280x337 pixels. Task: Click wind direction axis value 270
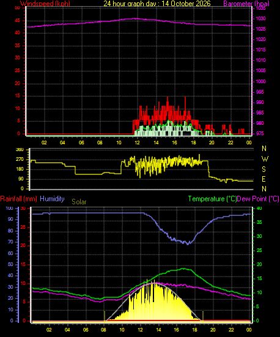[x=20, y=160]
